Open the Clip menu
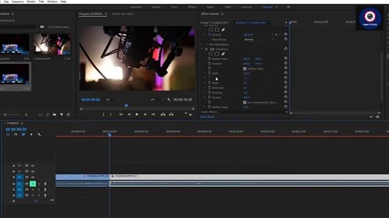This screenshot has width=389, height=218. (6, 1)
